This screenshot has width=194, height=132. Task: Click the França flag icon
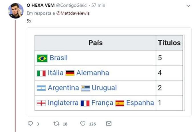(x=85, y=103)
